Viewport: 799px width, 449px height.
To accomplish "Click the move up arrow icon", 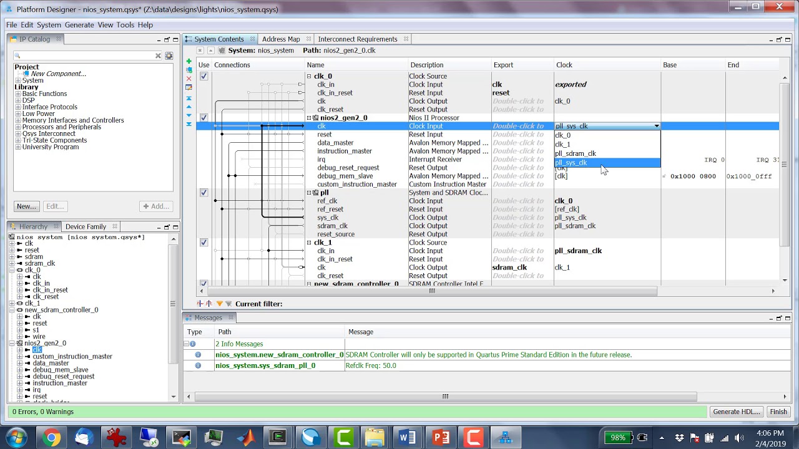I will point(189,107).
